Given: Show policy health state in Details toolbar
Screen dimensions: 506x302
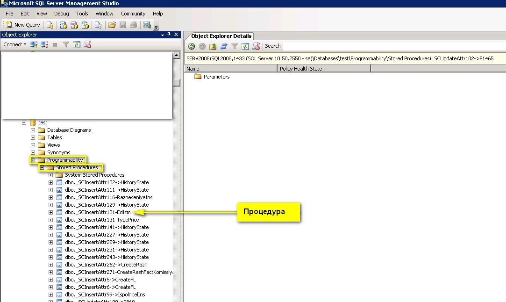Looking at the screenshot, I should pos(256,46).
